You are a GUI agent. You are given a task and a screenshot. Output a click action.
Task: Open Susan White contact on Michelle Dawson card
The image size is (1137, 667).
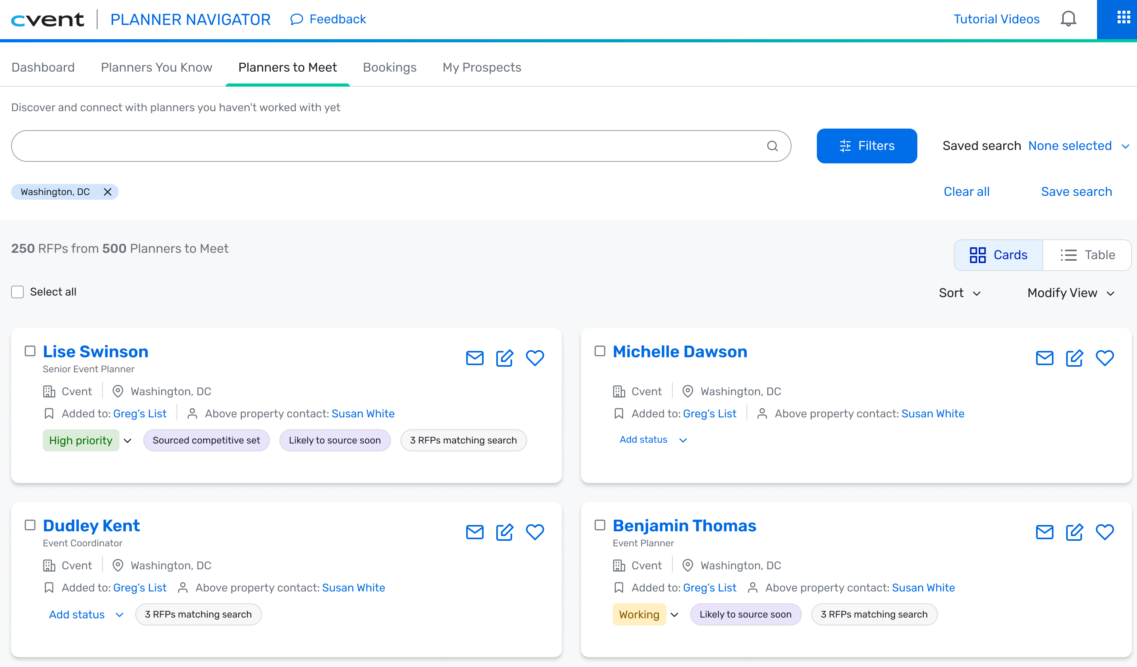pyautogui.click(x=933, y=414)
